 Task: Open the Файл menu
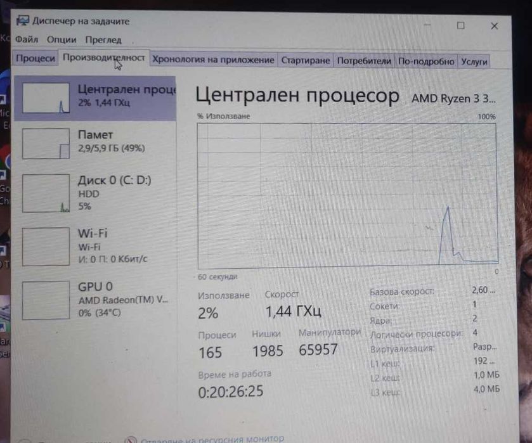pyautogui.click(x=27, y=40)
